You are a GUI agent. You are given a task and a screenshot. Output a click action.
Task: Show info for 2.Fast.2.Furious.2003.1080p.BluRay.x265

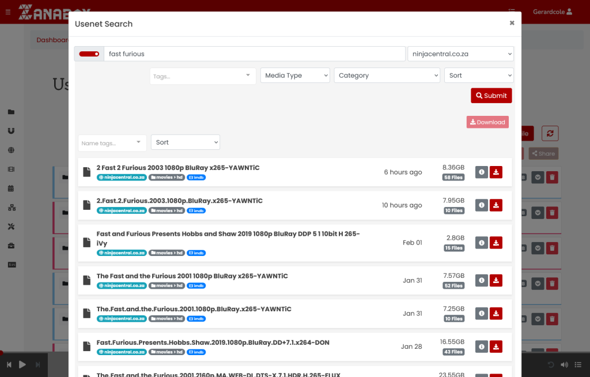click(x=481, y=205)
